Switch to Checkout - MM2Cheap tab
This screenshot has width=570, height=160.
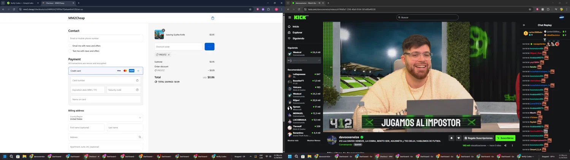click(58, 3)
